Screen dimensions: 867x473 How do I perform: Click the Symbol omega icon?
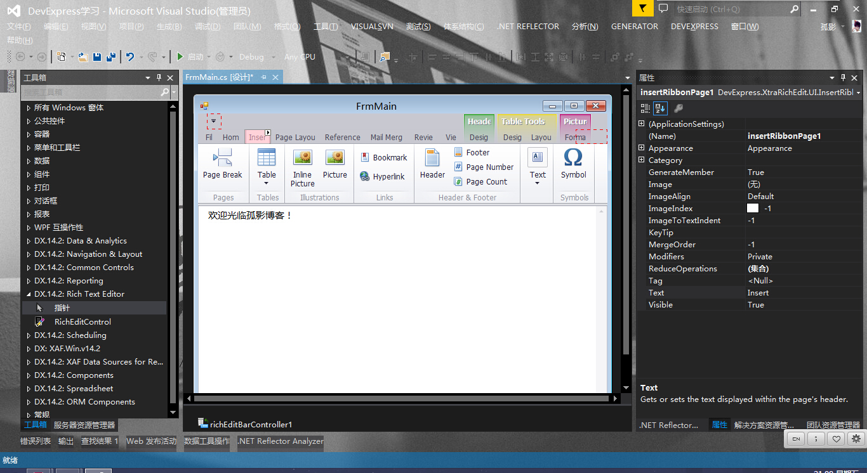click(x=573, y=157)
